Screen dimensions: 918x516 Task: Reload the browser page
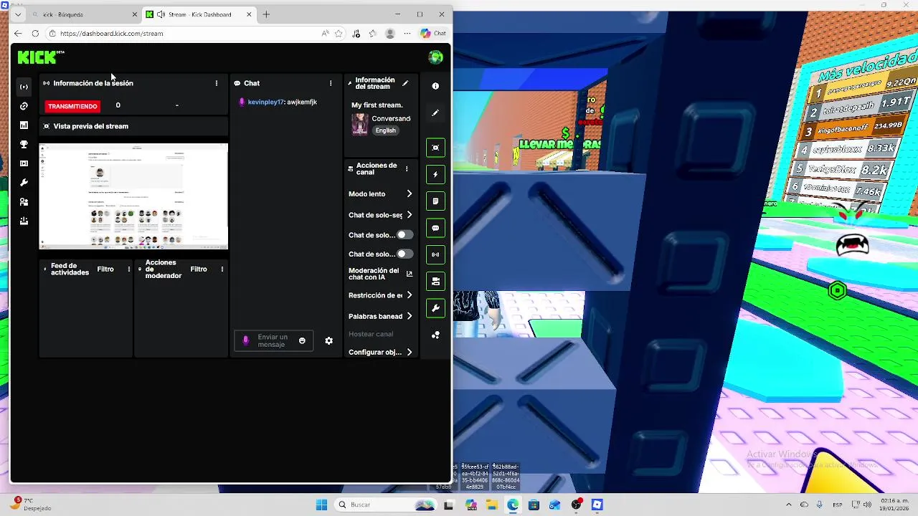[35, 33]
